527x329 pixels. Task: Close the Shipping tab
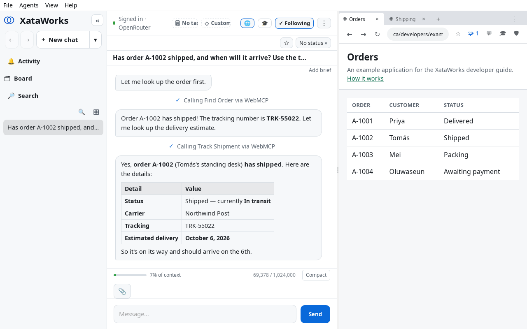(x=423, y=19)
